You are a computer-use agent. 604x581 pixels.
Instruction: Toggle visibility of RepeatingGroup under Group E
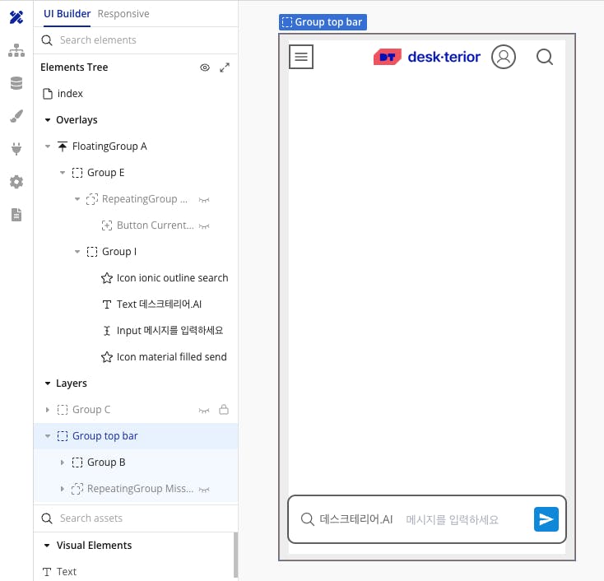pos(204,200)
